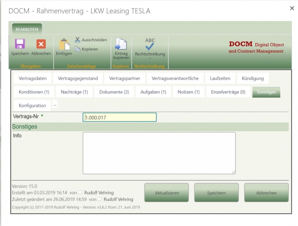Click the 'Vertrags-Nr' field label
298x226 pixels.
26,116
